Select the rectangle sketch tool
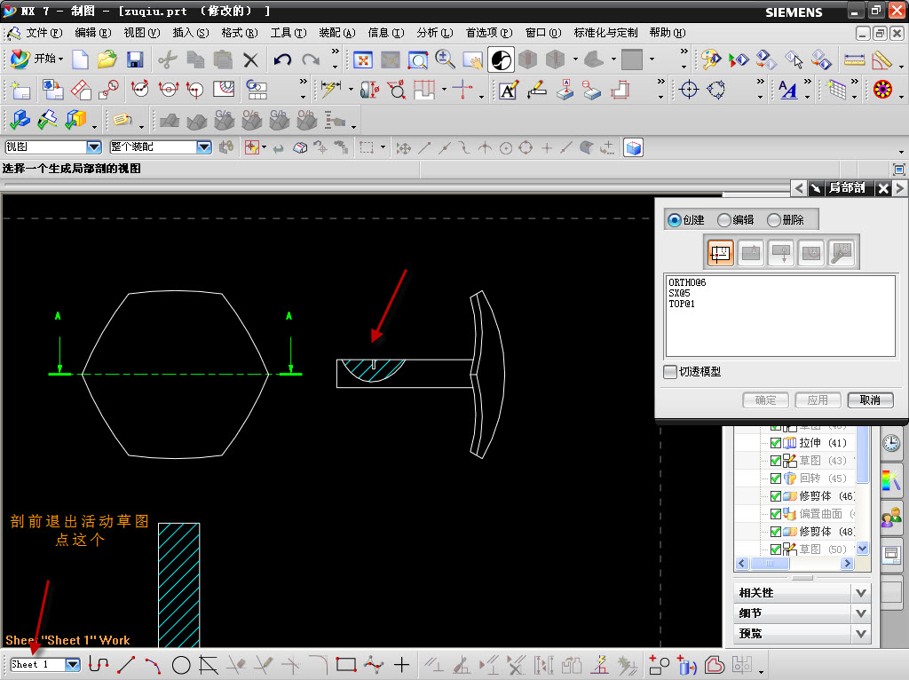Image resolution: width=909 pixels, height=680 pixels. [x=346, y=664]
